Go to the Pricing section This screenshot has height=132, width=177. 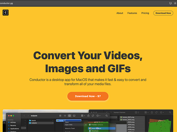pyautogui.click(x=145, y=13)
